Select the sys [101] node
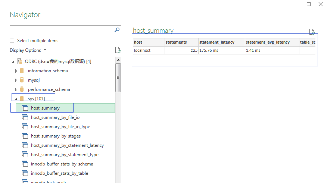This screenshot has width=324, height=183. [x=36, y=99]
